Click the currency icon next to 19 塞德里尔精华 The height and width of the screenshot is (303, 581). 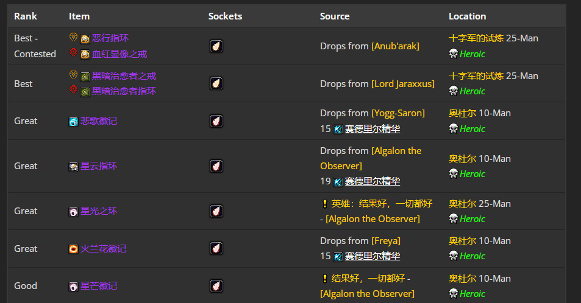click(338, 181)
